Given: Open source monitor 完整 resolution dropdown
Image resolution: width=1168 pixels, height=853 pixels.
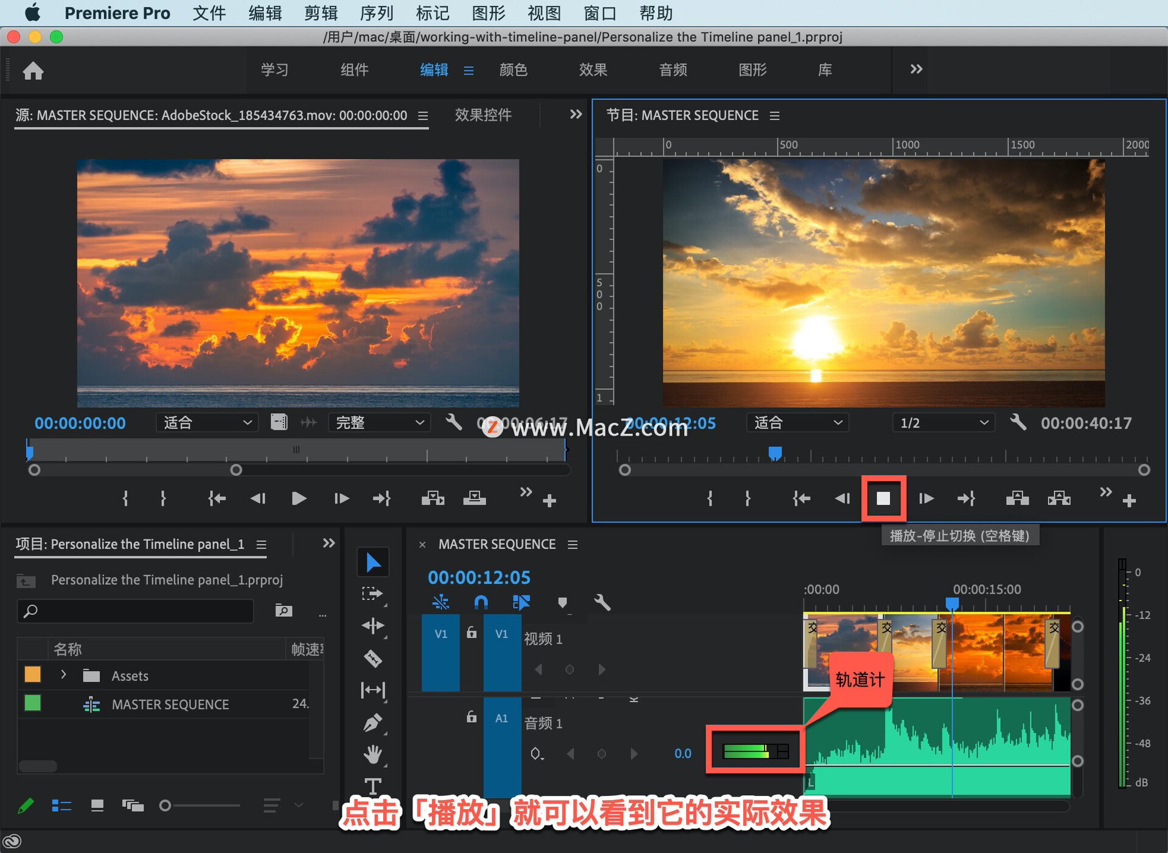Looking at the screenshot, I should [380, 423].
